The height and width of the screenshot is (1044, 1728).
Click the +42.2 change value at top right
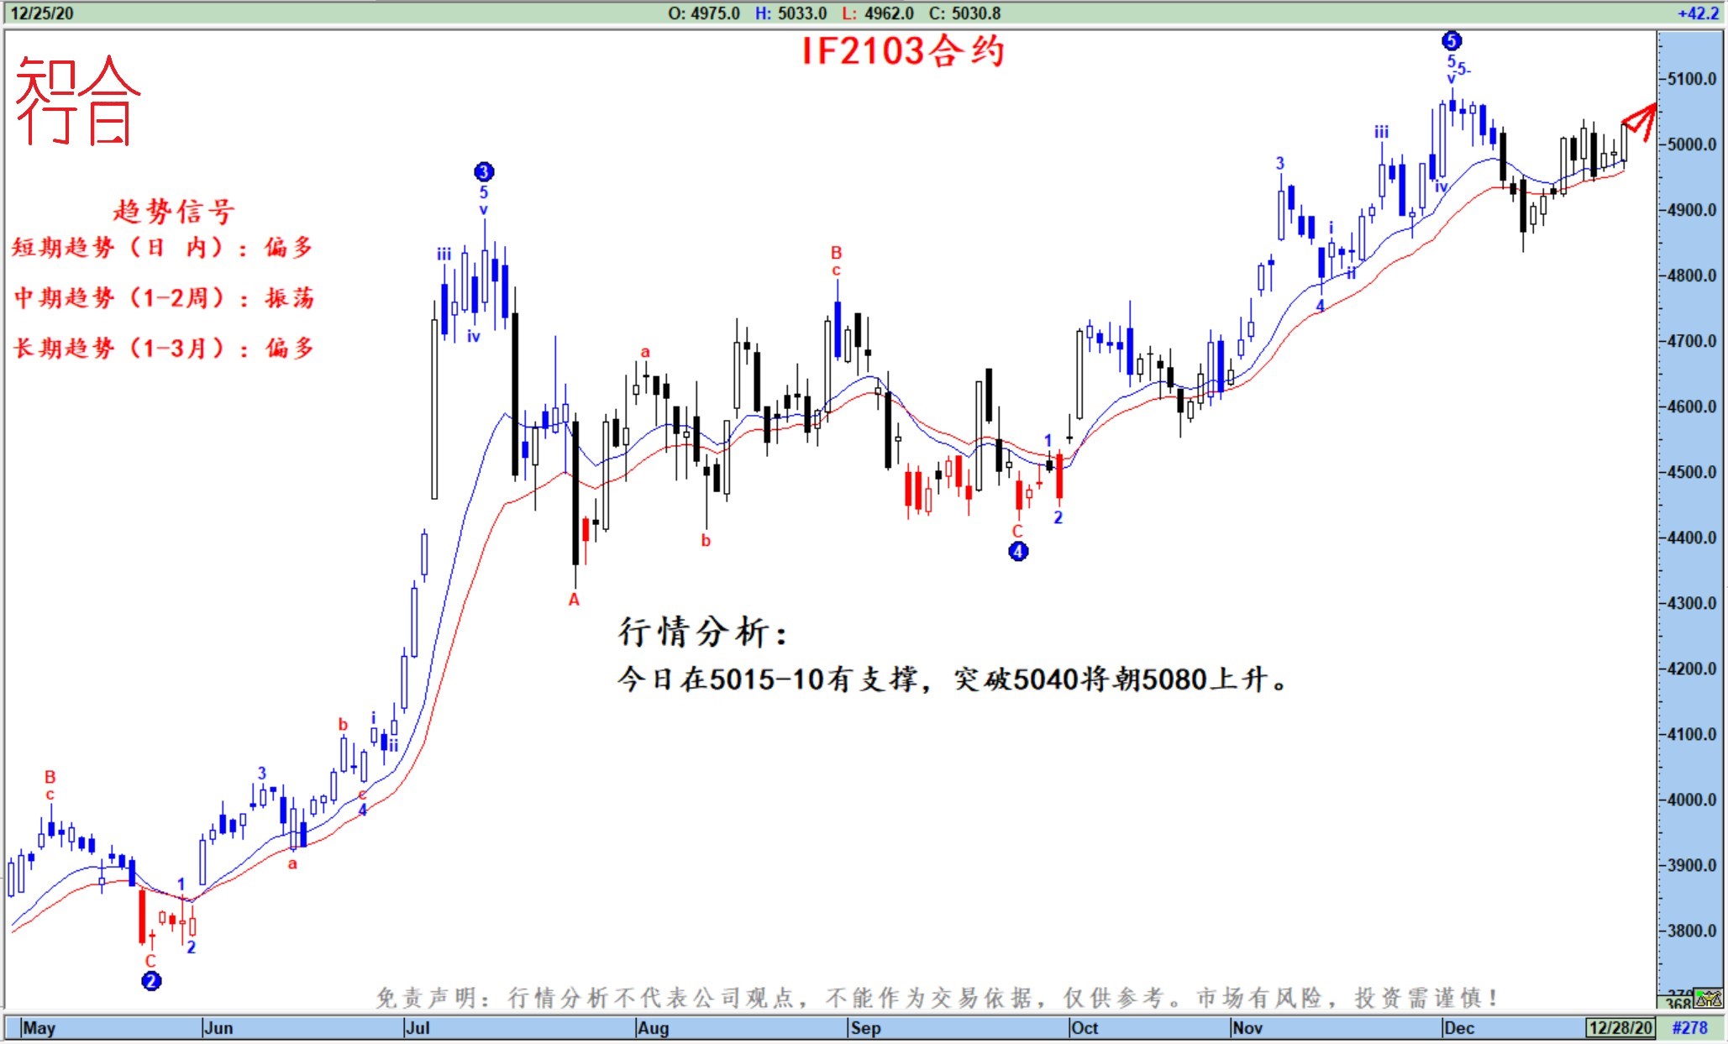[1698, 13]
